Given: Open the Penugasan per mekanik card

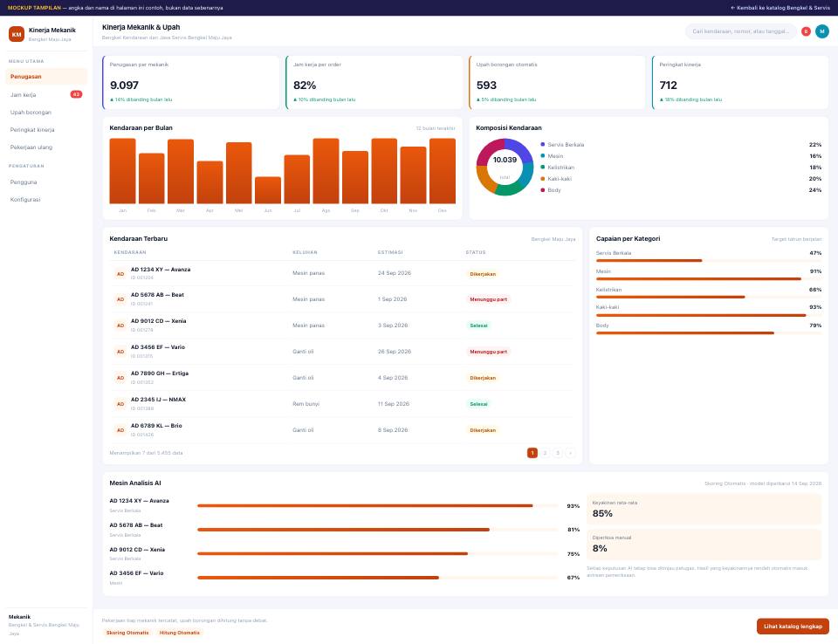Looking at the screenshot, I should [x=191, y=82].
